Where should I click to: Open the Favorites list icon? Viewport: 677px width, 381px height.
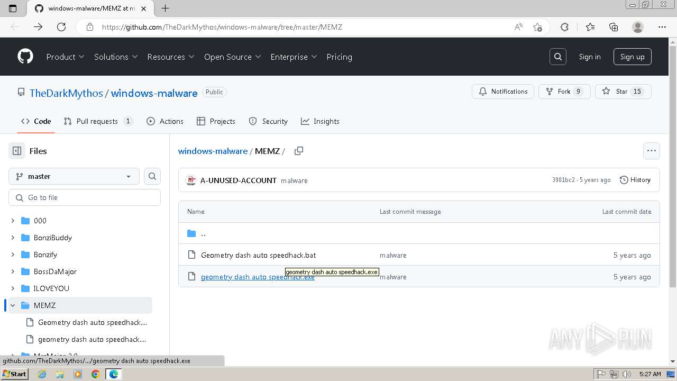(590, 27)
